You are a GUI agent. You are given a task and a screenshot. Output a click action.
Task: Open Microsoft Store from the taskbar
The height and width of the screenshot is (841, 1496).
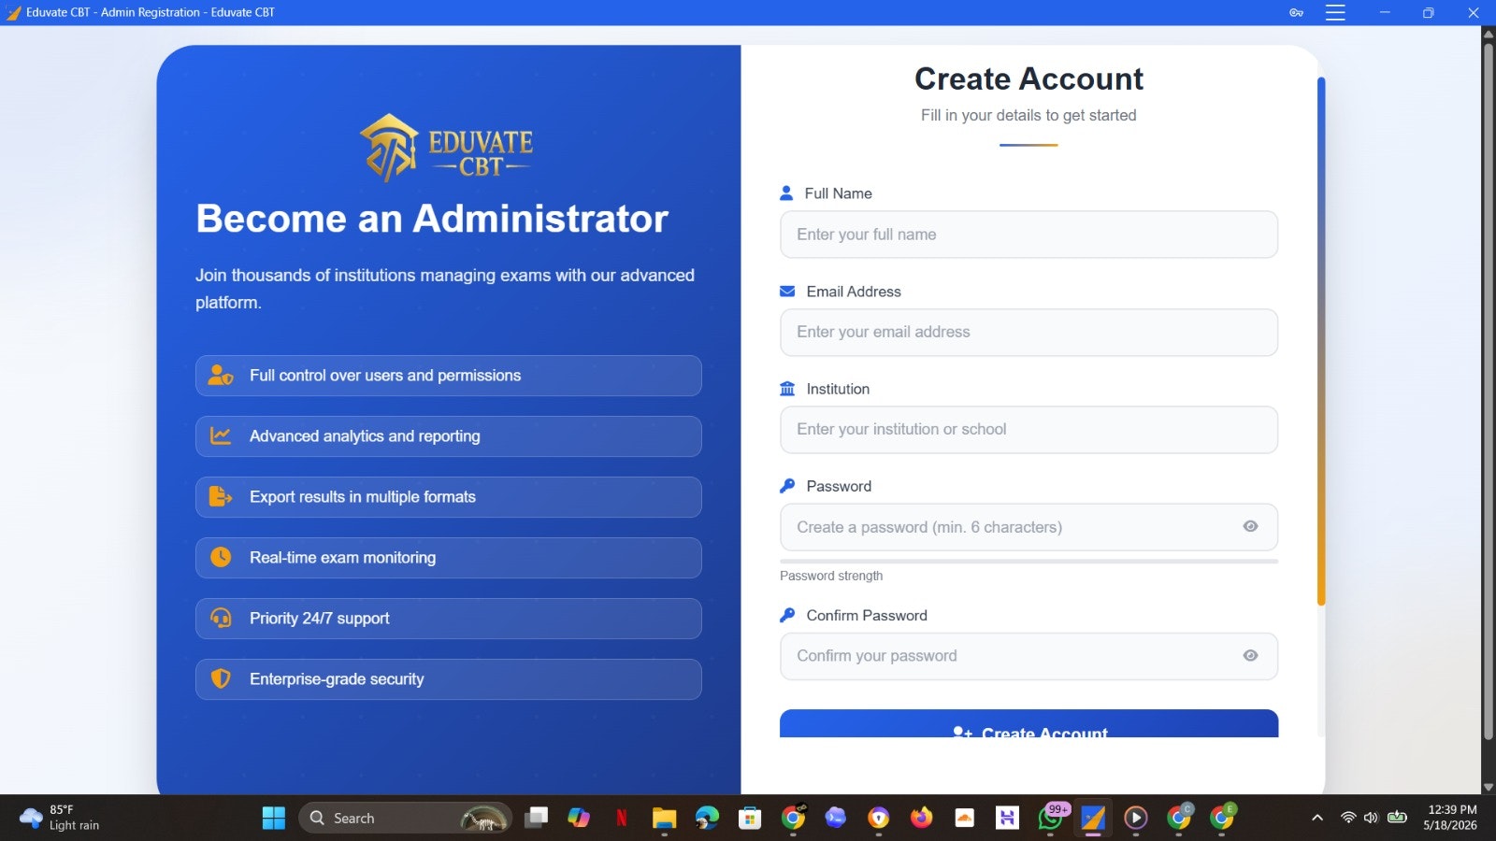coord(750,819)
